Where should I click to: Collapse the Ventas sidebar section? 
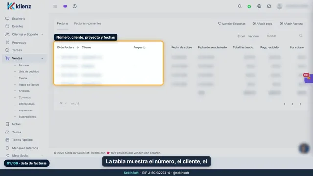click(x=25, y=58)
